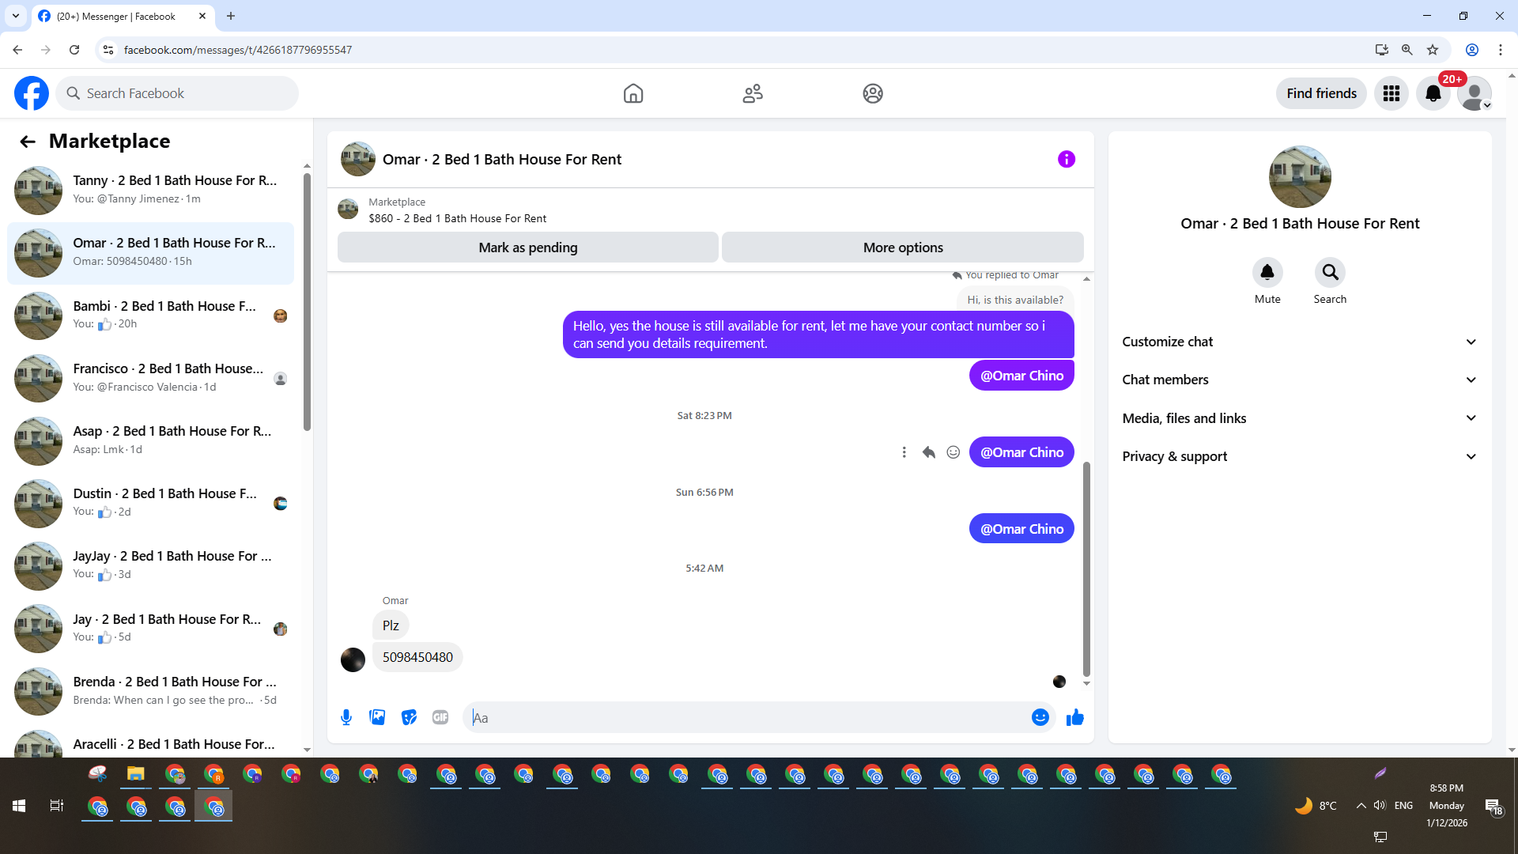Click the voice clip microphone icon
The height and width of the screenshot is (854, 1518).
[346, 717]
